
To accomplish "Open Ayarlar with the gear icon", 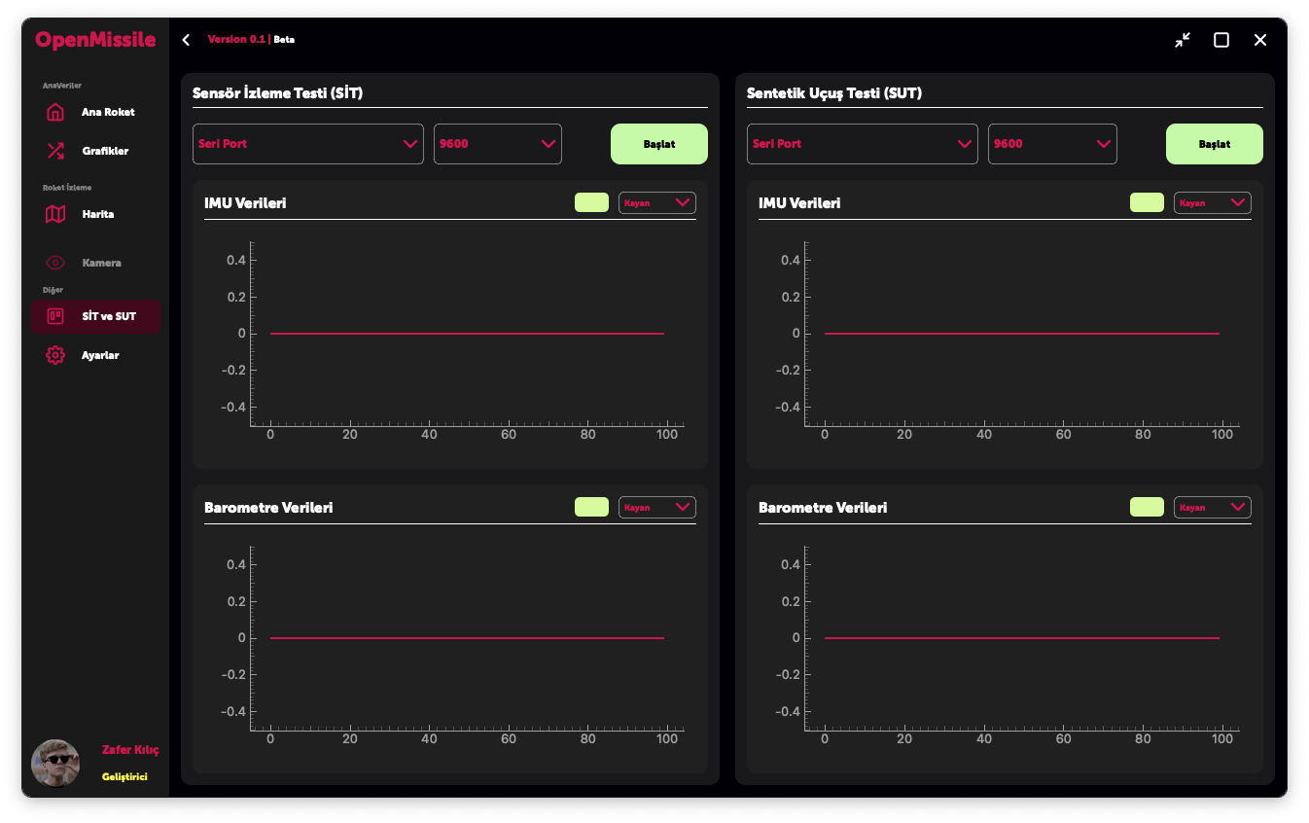I will 55,355.
